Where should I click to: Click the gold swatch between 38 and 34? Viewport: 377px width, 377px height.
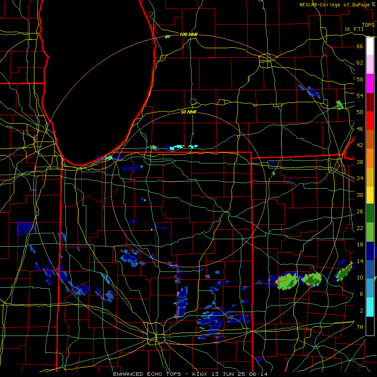[x=370, y=177]
